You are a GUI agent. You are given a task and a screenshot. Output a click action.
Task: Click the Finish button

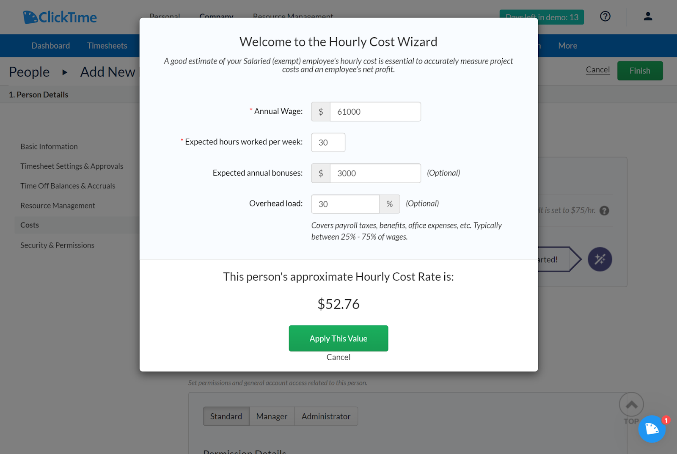pos(640,71)
